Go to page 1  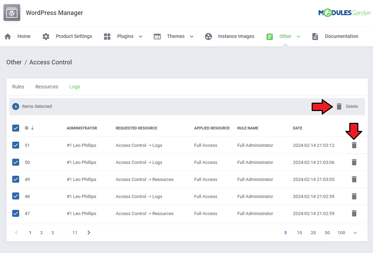pyautogui.click(x=30, y=233)
